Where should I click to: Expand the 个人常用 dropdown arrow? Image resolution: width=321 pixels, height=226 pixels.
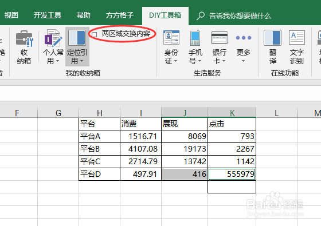coord(58,61)
